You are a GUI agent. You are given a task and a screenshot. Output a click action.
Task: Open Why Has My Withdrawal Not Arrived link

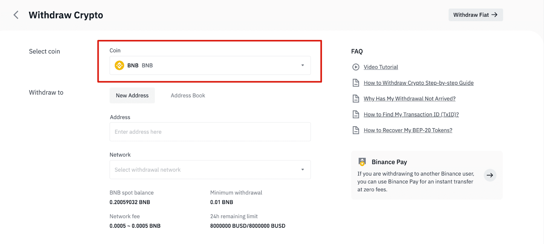pos(409,99)
